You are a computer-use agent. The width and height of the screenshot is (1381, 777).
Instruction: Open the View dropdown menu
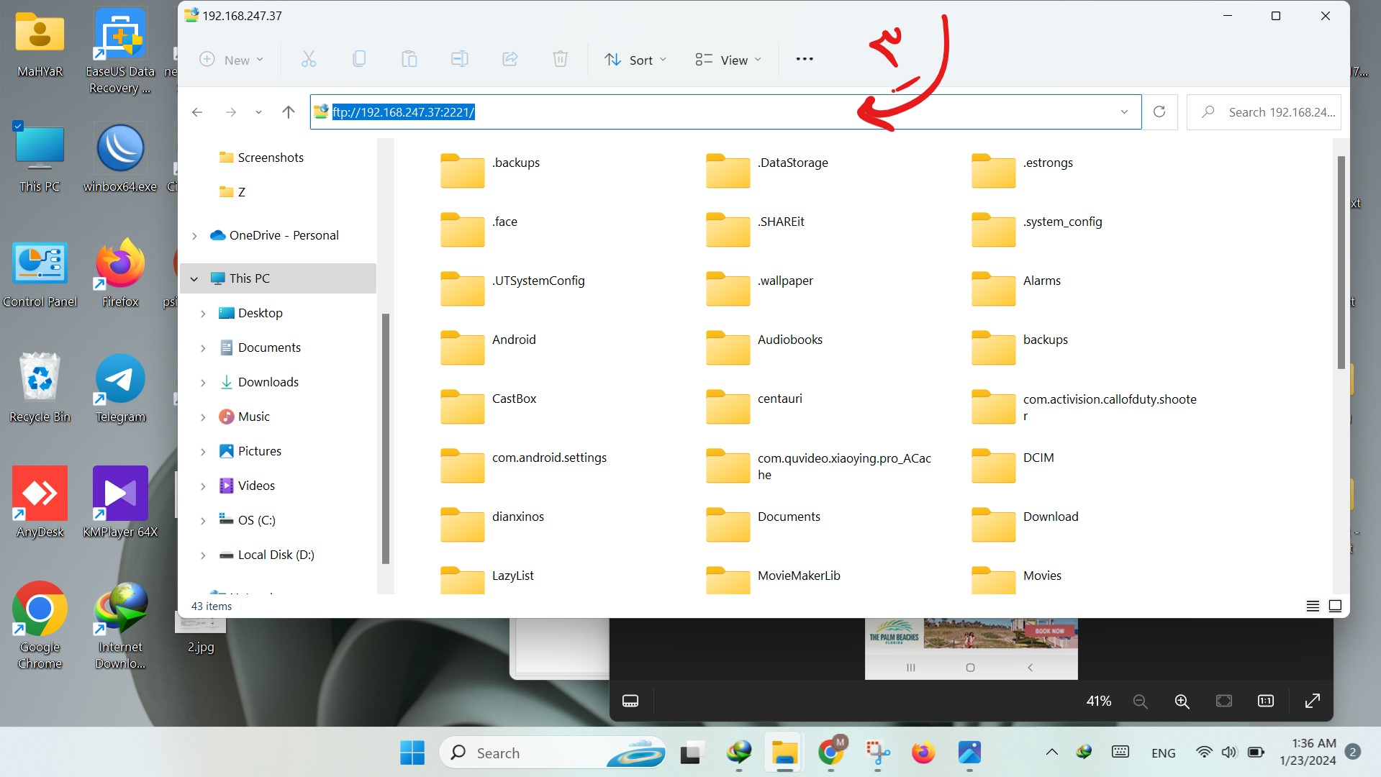coord(728,60)
